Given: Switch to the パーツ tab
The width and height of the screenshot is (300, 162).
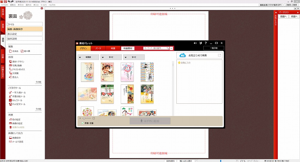Looking at the screenshot, I should click(x=98, y=48).
